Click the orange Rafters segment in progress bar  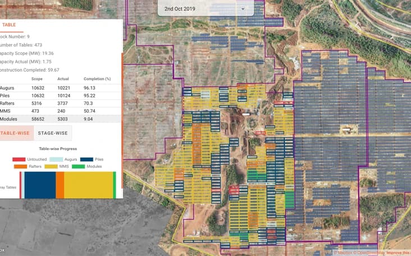[x=60, y=185]
